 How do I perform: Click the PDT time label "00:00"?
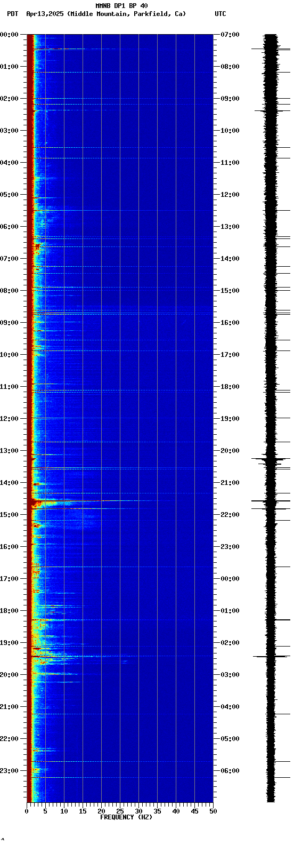click(10, 35)
